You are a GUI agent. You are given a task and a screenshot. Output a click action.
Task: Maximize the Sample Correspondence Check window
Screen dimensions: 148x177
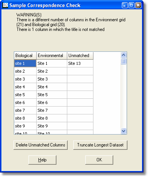[x=132, y=5]
